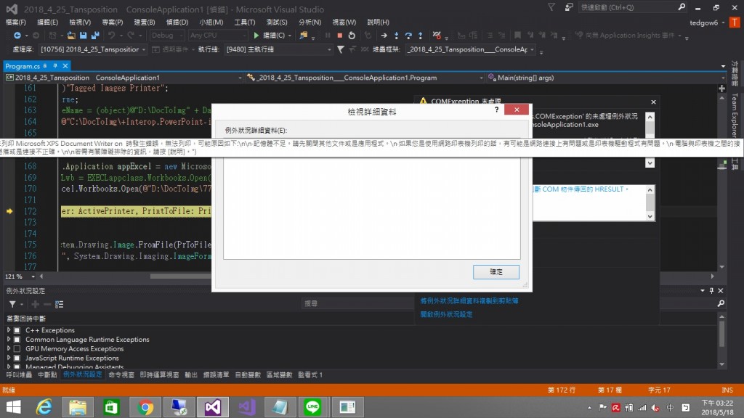Click the Save All icon

95,36
